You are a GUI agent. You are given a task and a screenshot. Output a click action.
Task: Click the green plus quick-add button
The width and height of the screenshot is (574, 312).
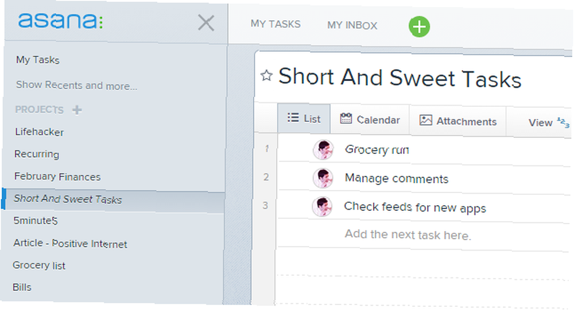coord(419,27)
